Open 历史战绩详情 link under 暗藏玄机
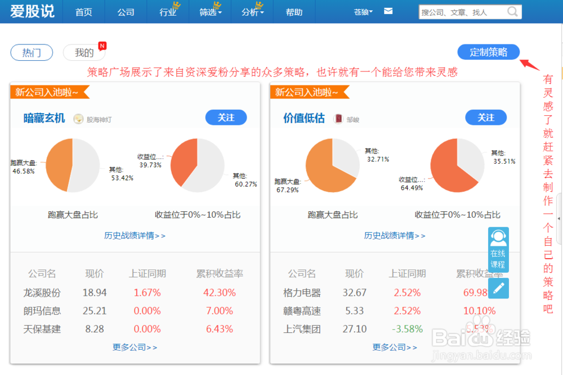The width and height of the screenshot is (563, 375). 135,236
